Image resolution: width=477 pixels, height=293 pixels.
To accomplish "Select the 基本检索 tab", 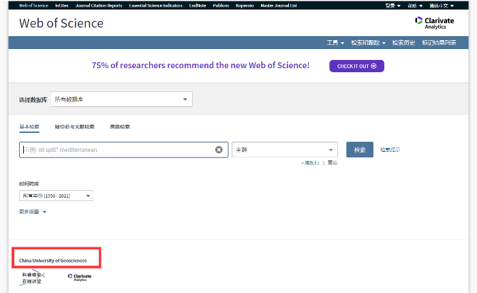I will [x=29, y=127].
